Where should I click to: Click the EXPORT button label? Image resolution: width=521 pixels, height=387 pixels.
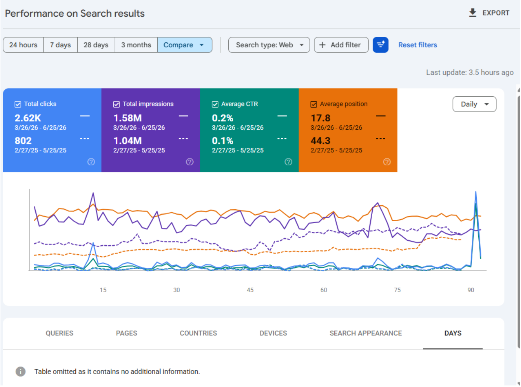496,13
